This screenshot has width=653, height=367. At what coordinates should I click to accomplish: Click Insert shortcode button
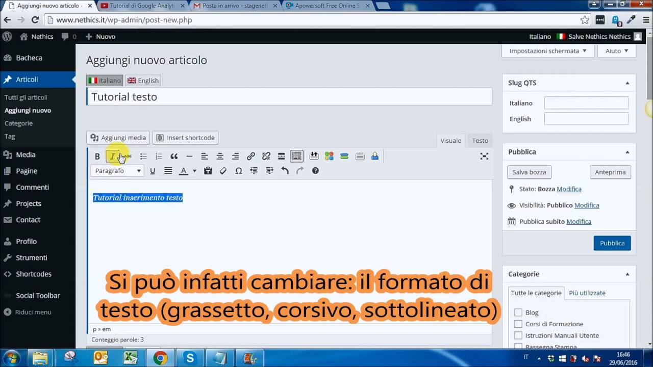click(186, 138)
